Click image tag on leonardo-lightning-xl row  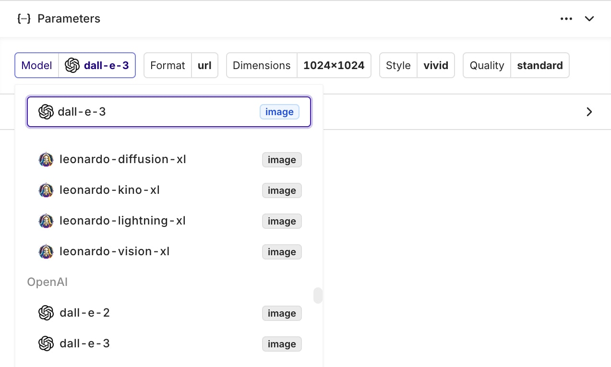tap(282, 221)
